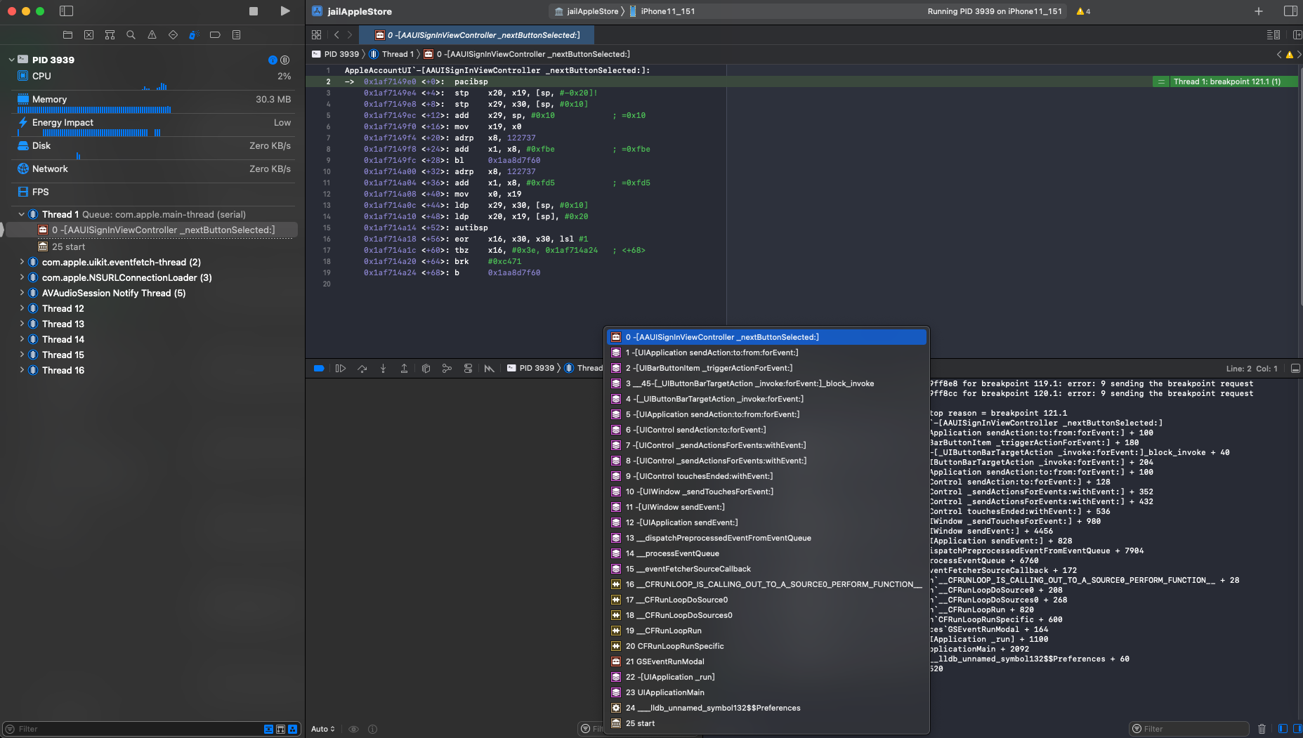1303x738 pixels.
Task: Open the Find navigator magnifier icon
Action: [x=131, y=34]
